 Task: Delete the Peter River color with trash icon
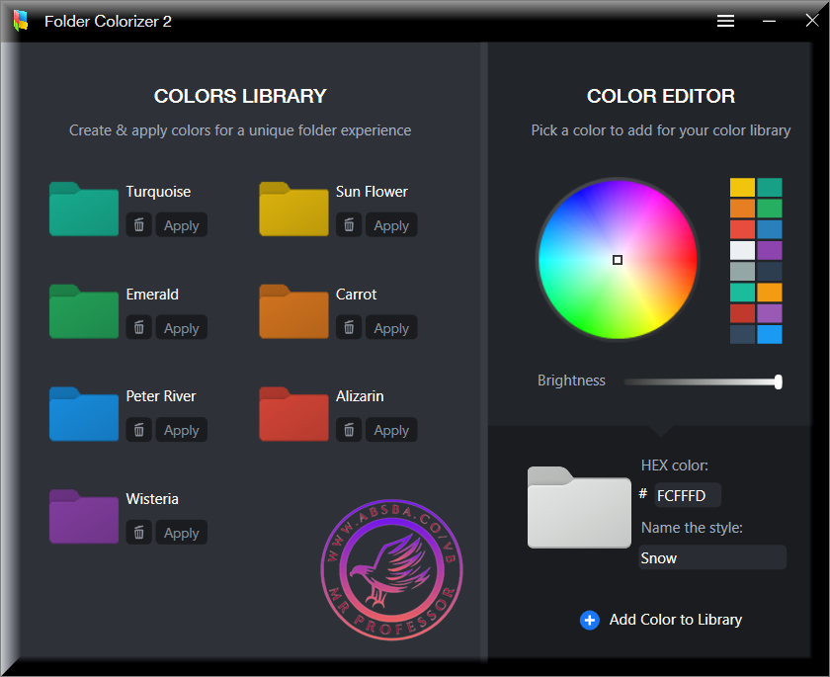138,430
